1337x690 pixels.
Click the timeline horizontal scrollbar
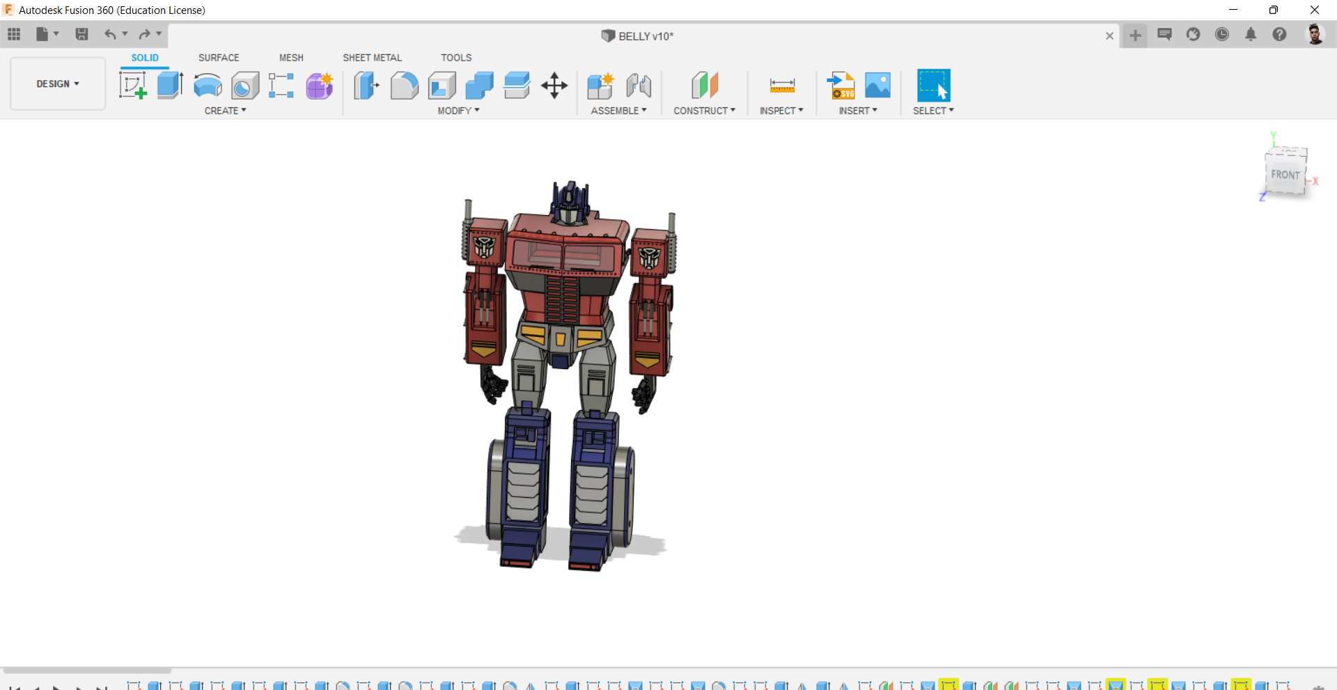[x=87, y=671]
